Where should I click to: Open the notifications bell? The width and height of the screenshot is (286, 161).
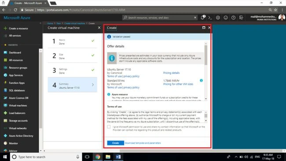pyautogui.click(x=203, y=18)
